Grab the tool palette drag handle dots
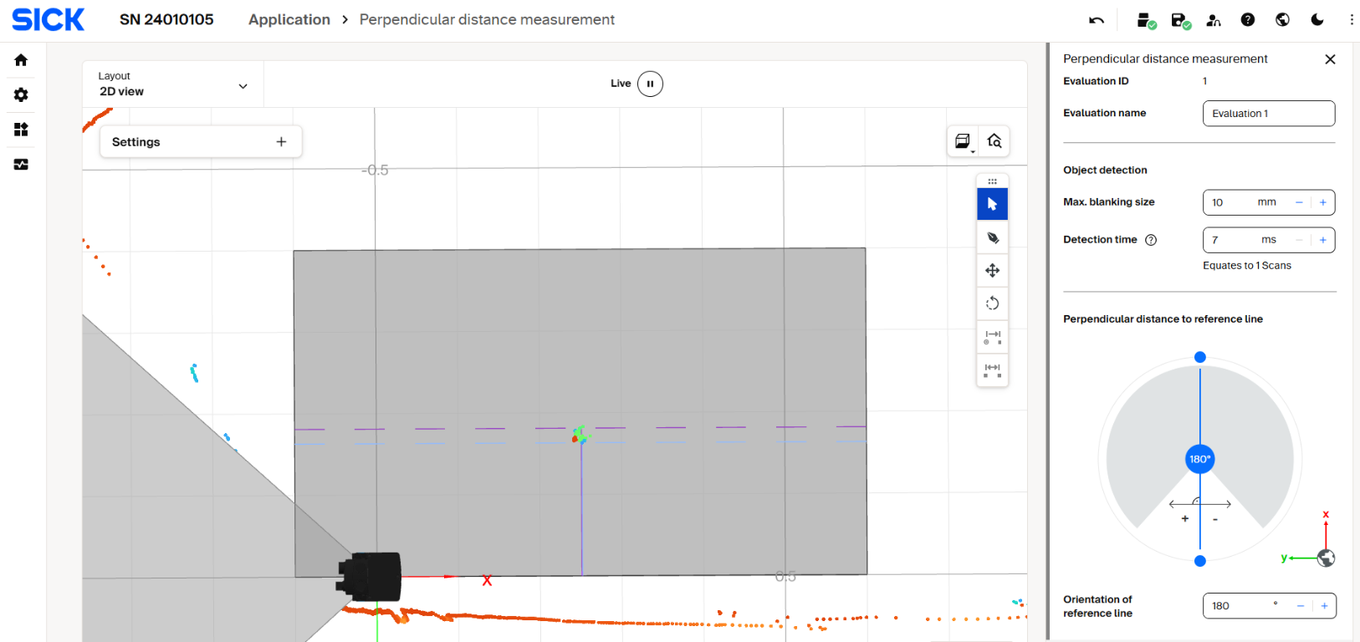Screen dimensions: 1360x642 [x=992, y=181]
